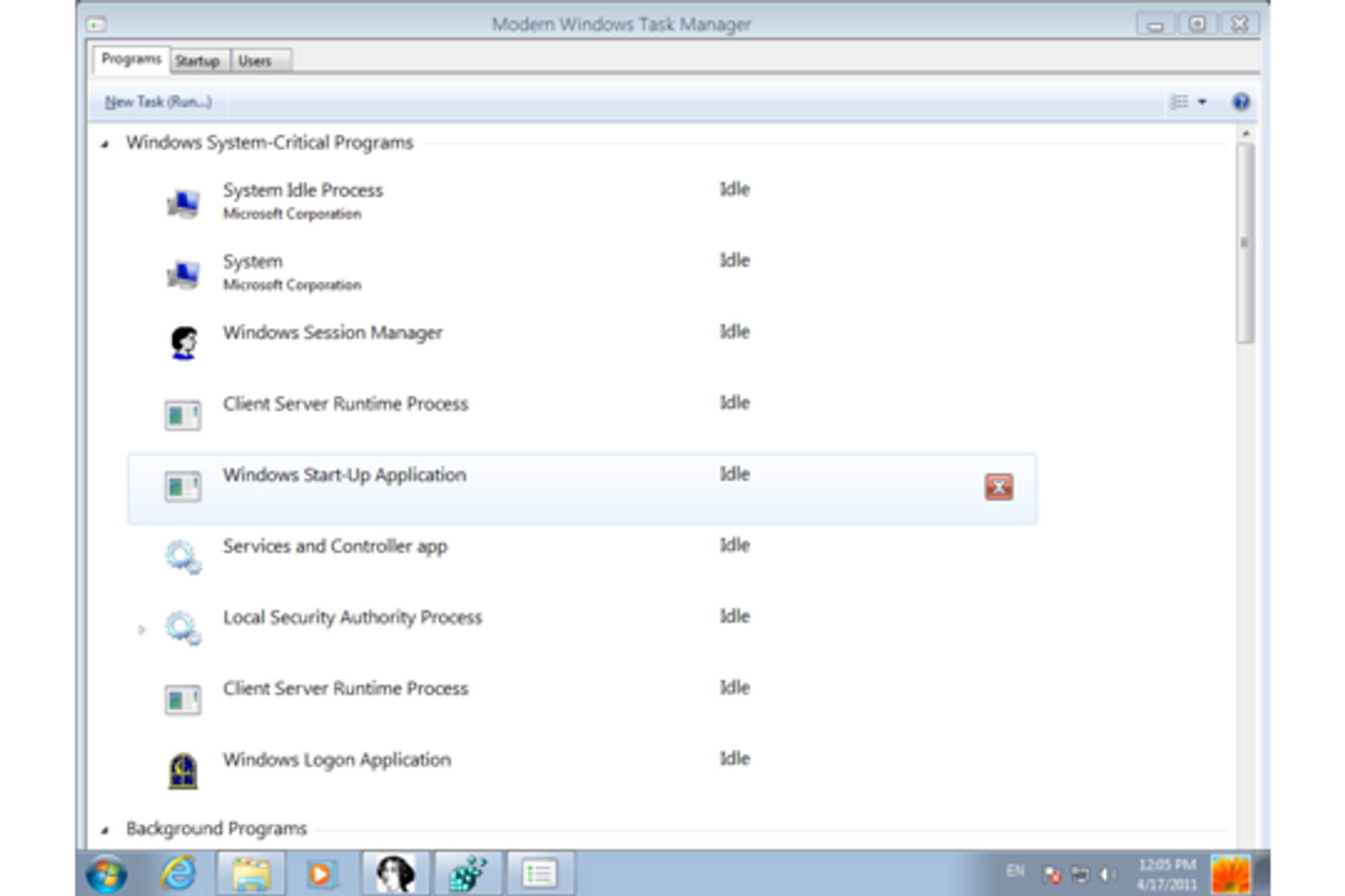This screenshot has width=1345, height=896.
Task: Launch Internet Explorer from the taskbar
Action: tap(178, 874)
